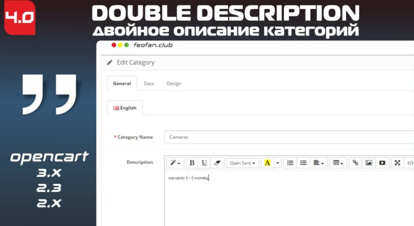414x226 pixels.
Task: Select the English language tab
Action: pos(125,108)
